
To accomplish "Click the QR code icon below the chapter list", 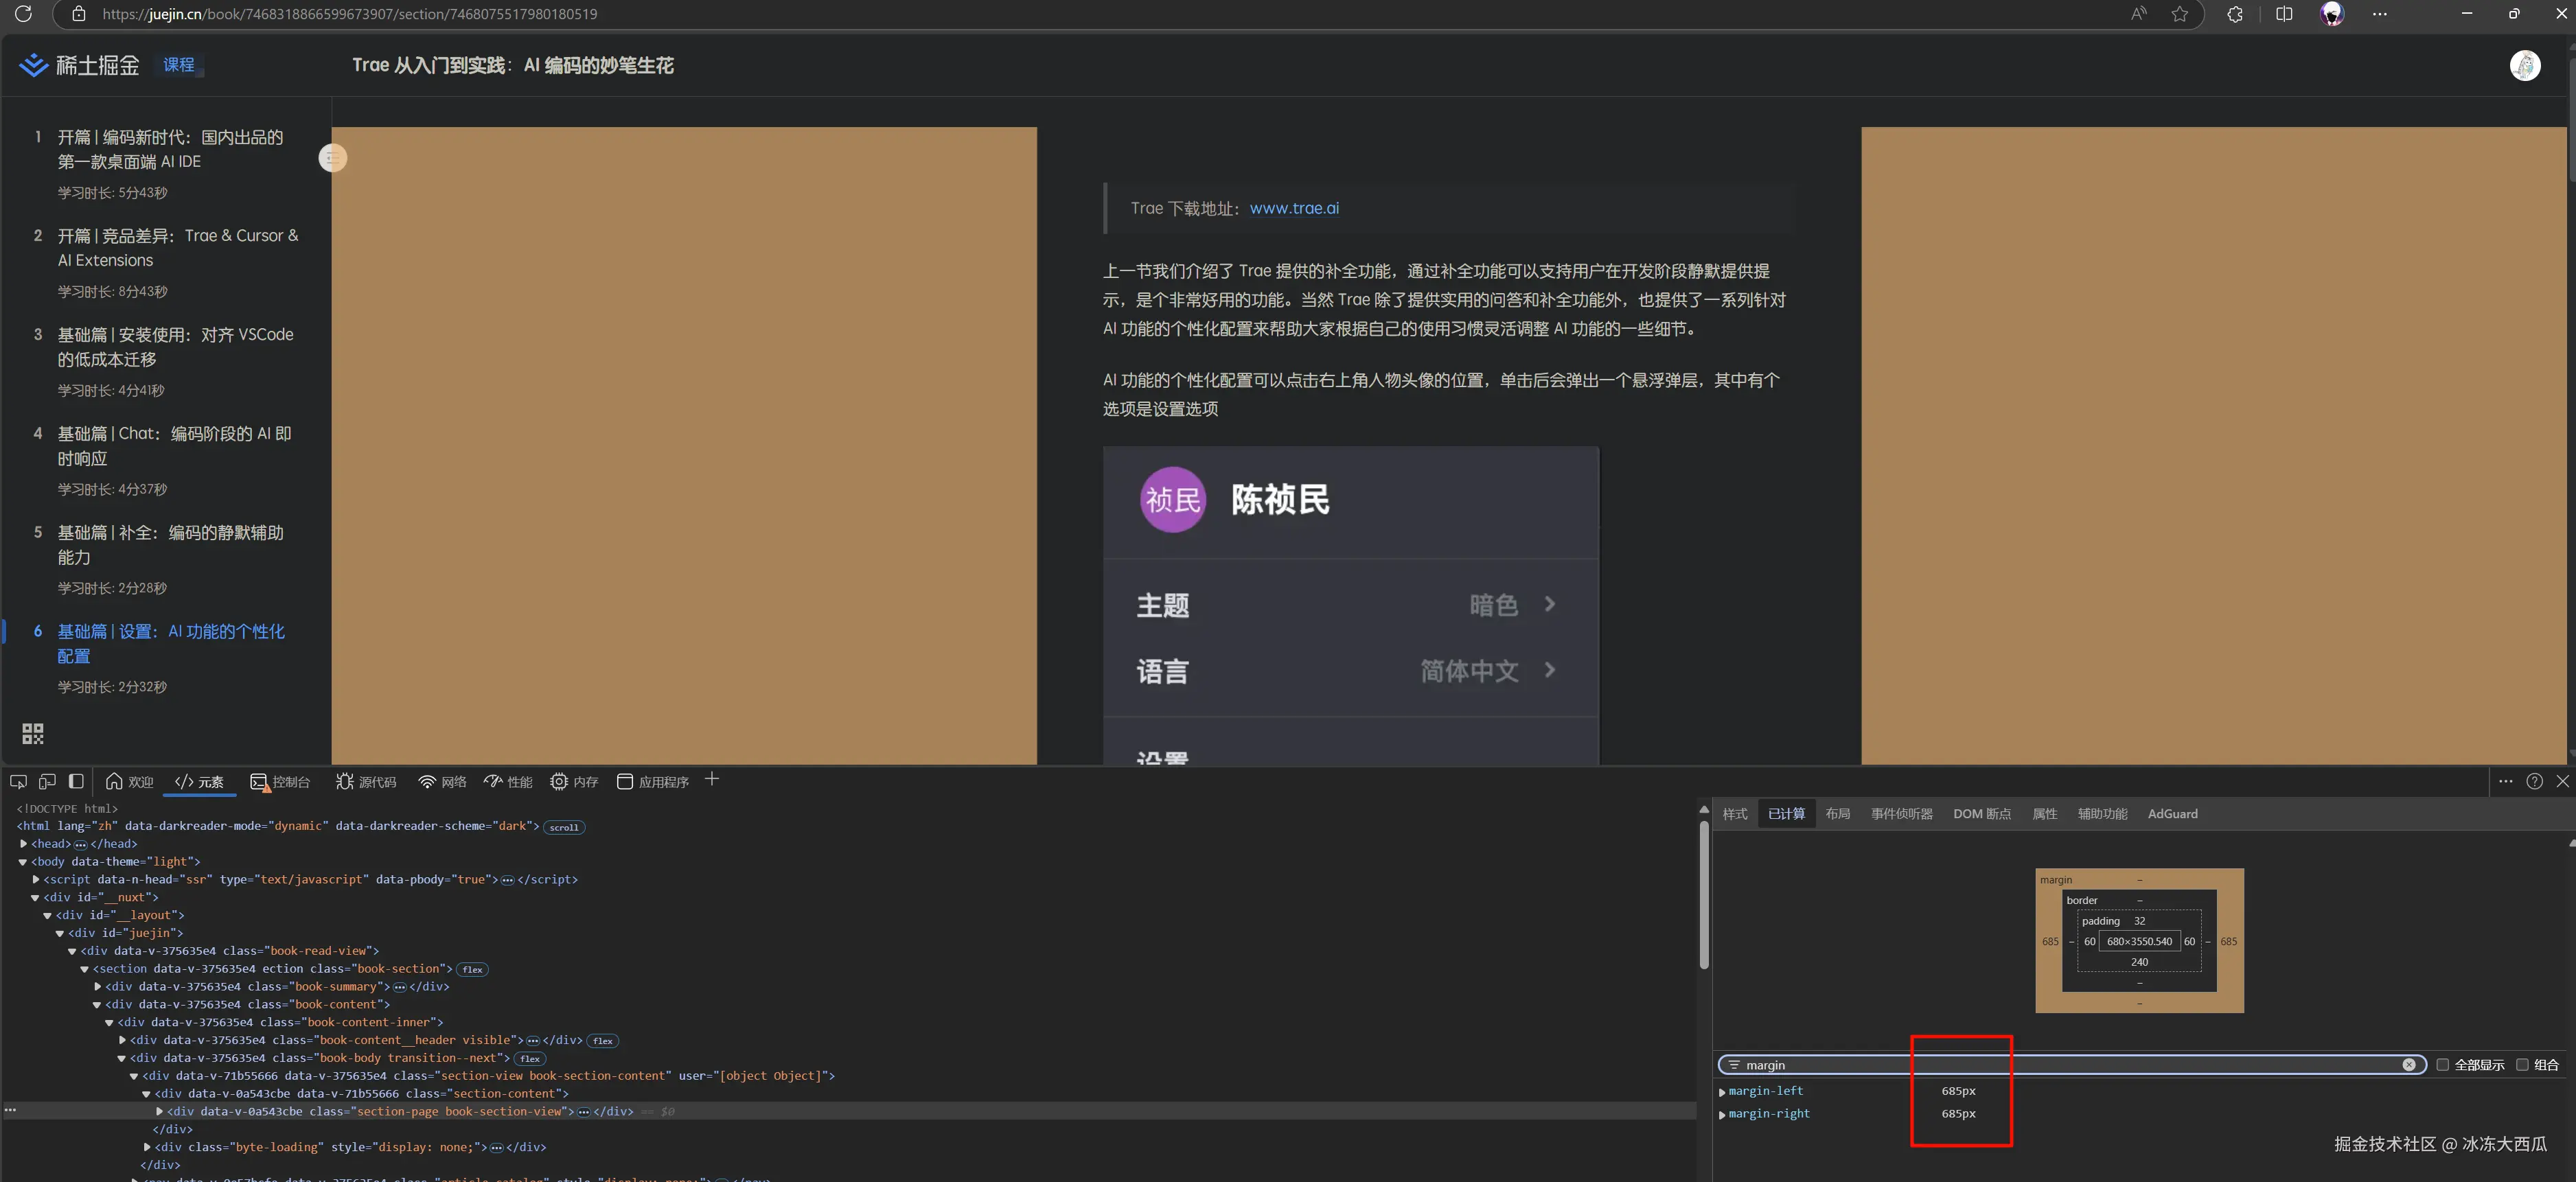I will (31, 733).
